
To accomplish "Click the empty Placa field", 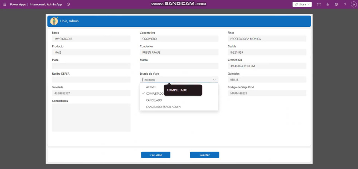I will pos(91,66).
